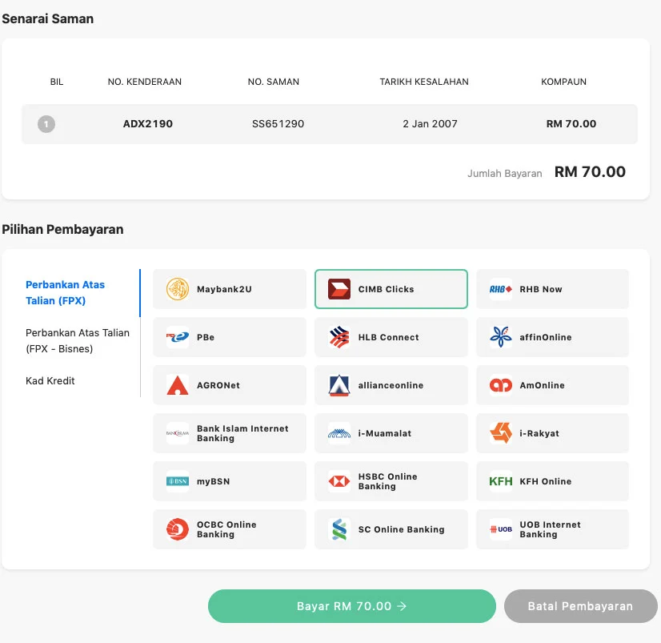Viewport: 661px width, 643px height.
Task: Click the Jumlah Bayaran total RM 70.00
Action: [590, 171]
